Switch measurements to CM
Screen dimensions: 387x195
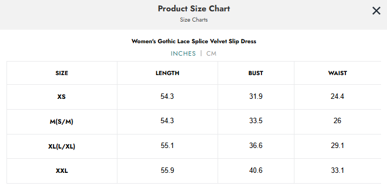pos(211,53)
